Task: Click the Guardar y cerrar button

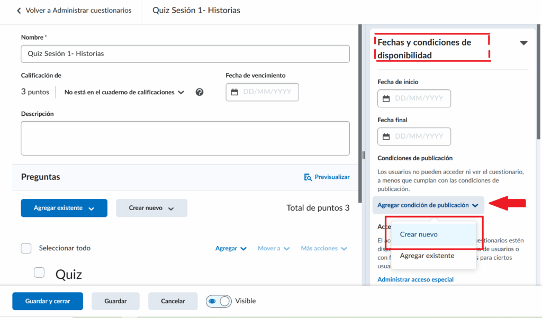Action: pos(48,301)
